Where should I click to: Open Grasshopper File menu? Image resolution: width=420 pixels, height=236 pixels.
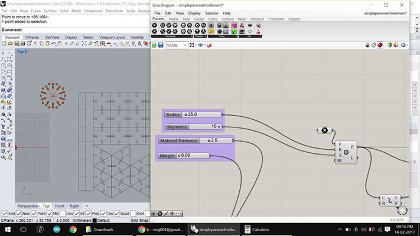click(x=157, y=13)
